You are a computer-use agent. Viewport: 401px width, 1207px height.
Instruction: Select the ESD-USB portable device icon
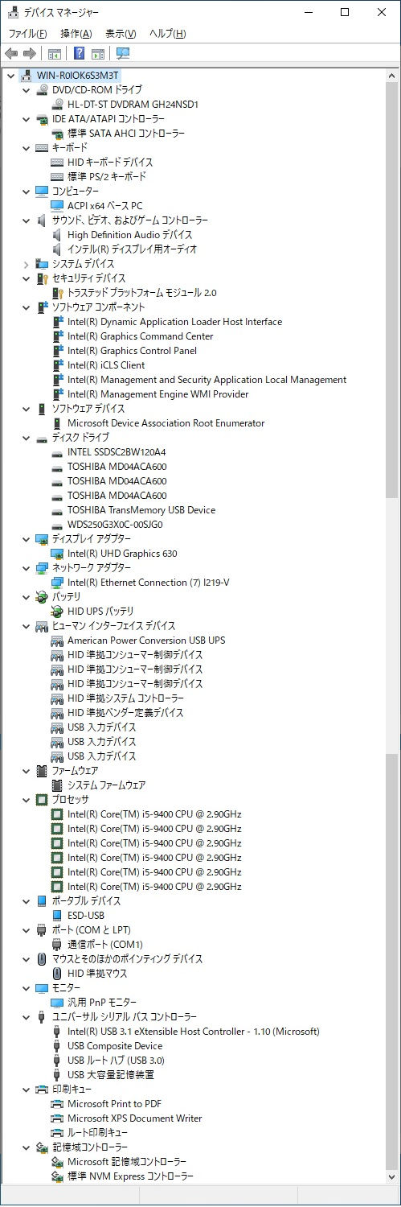(x=57, y=916)
